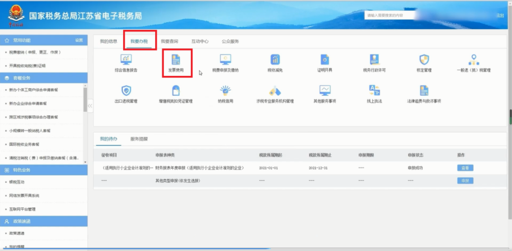The width and height of the screenshot is (512, 251).
Task: Open the 税收减免 icon
Action: coord(275,59)
